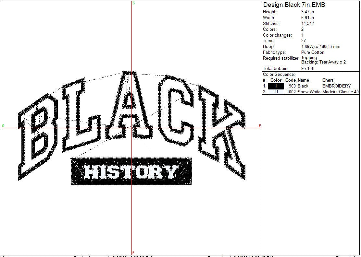Click the stitch count value 14,542
The image size is (361, 257).
[307, 24]
